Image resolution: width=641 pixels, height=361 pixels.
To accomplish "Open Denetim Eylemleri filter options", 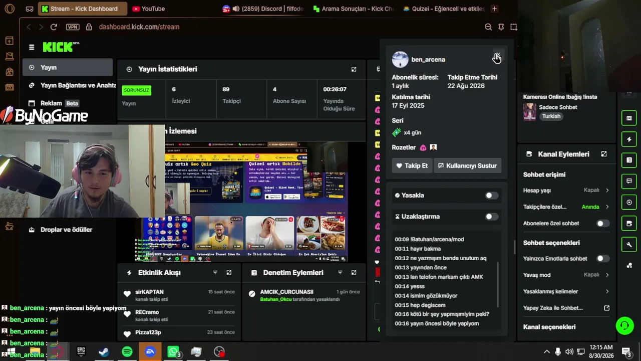I will point(340,273).
